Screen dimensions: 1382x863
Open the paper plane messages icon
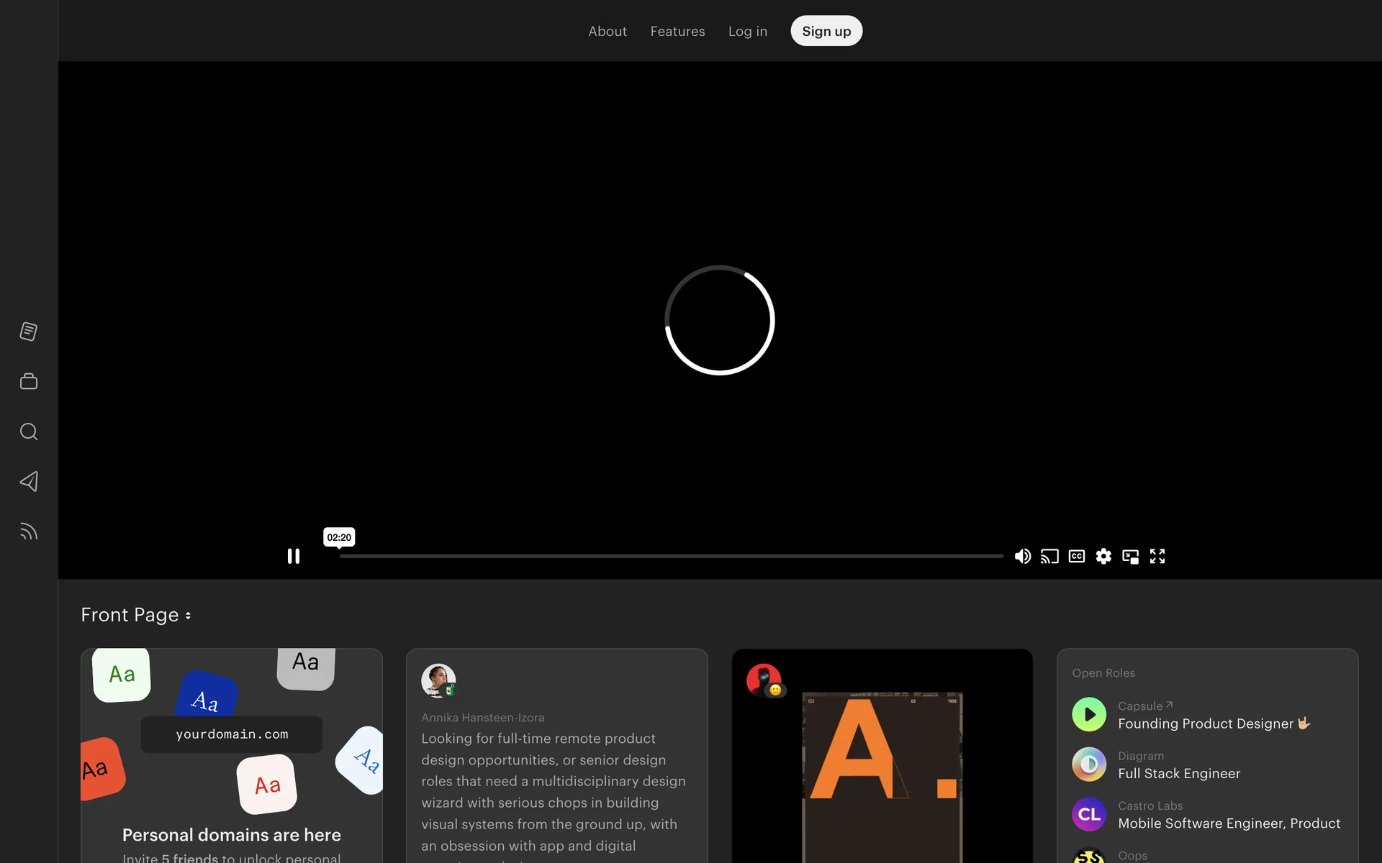[29, 481]
